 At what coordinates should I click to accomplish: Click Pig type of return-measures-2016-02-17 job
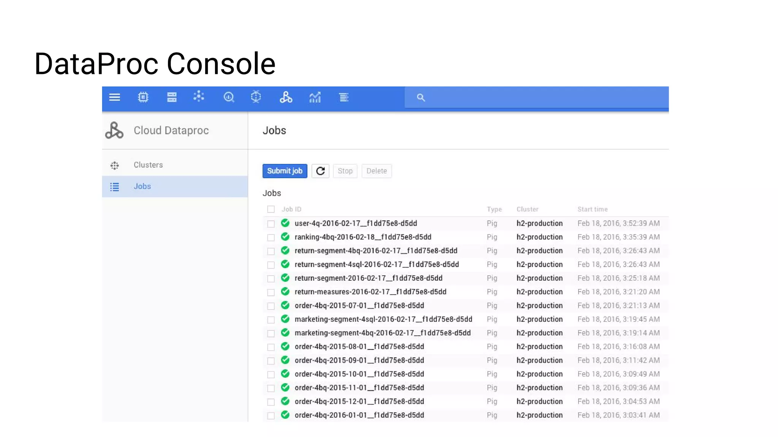pyautogui.click(x=492, y=292)
